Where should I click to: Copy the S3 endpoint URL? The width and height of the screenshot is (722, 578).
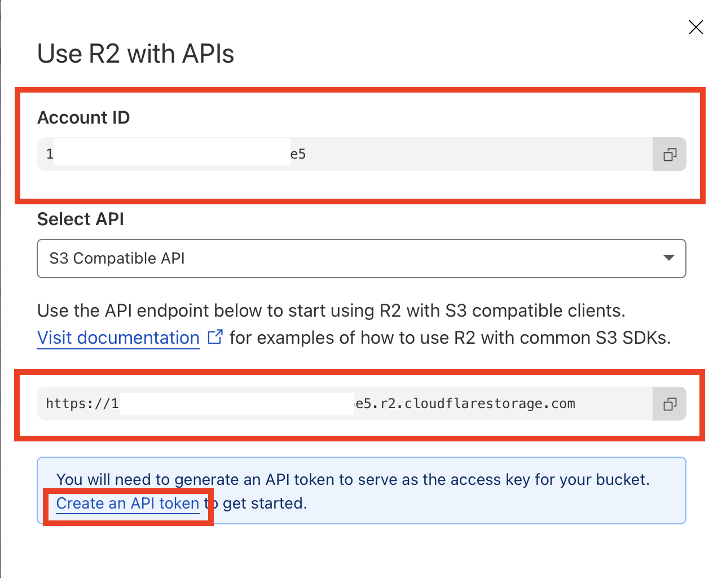pyautogui.click(x=670, y=404)
